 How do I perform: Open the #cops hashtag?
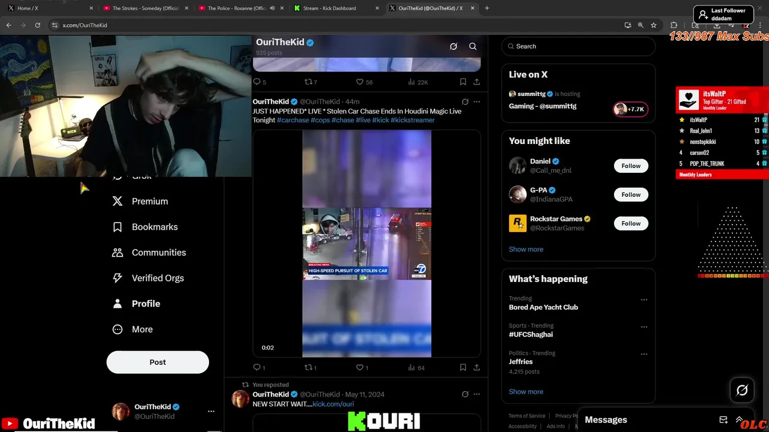tap(320, 120)
